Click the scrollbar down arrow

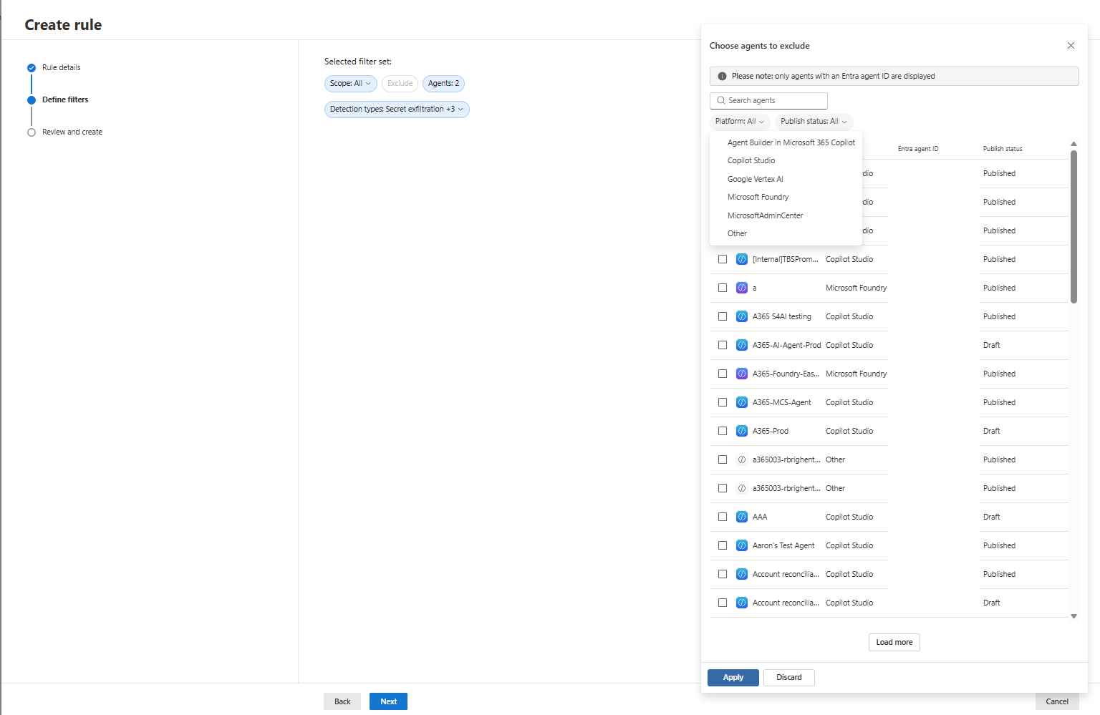coord(1074,616)
